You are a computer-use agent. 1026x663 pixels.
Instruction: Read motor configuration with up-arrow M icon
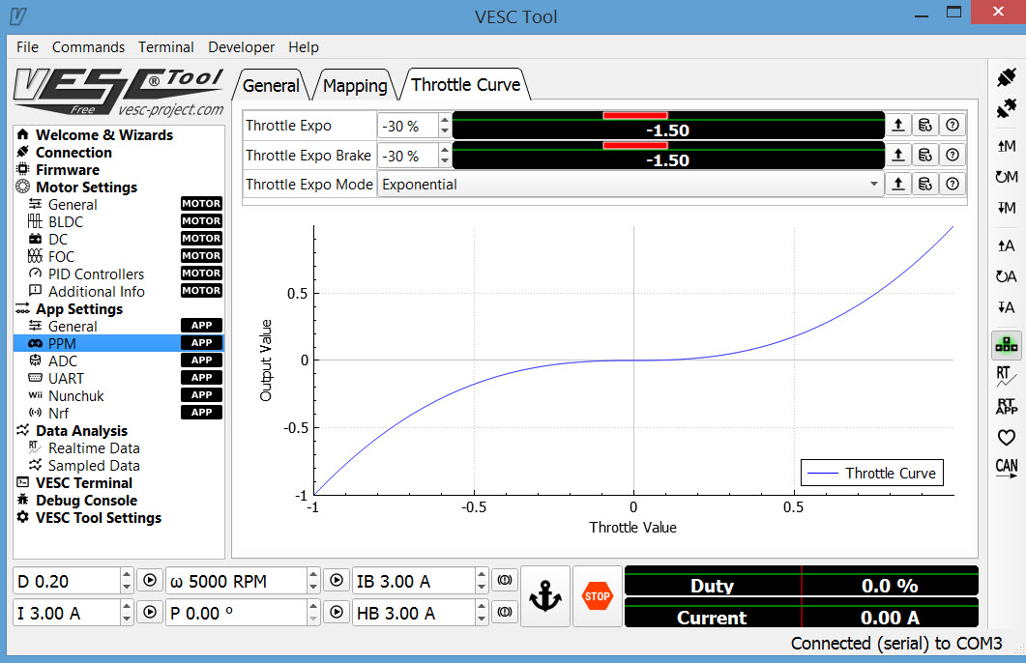1007,146
